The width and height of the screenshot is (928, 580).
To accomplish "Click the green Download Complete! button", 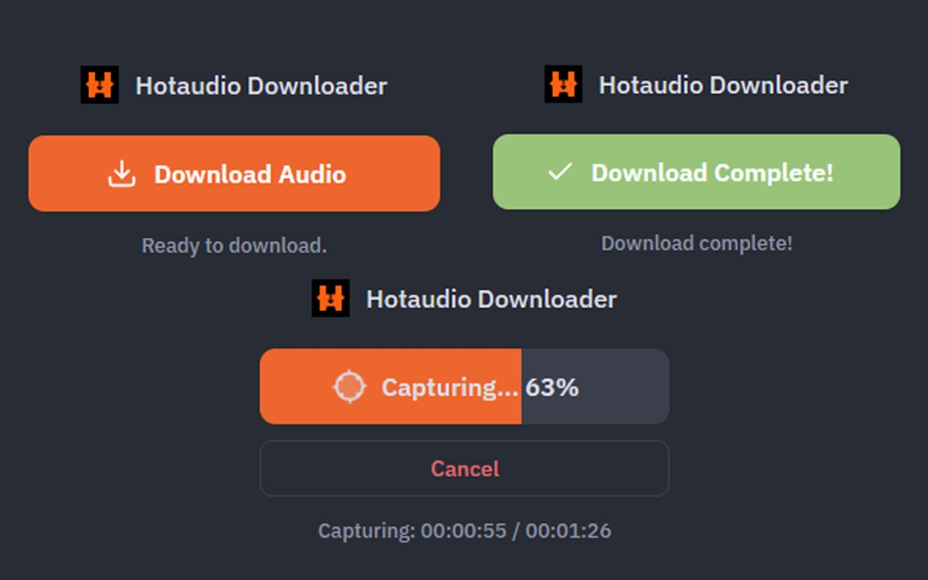I will click(x=696, y=173).
